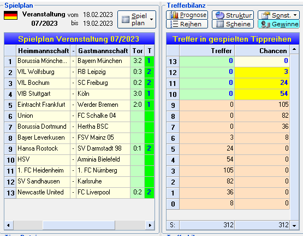
Task: Click the Chancen value 54 in row 10
Action: tap(262, 95)
